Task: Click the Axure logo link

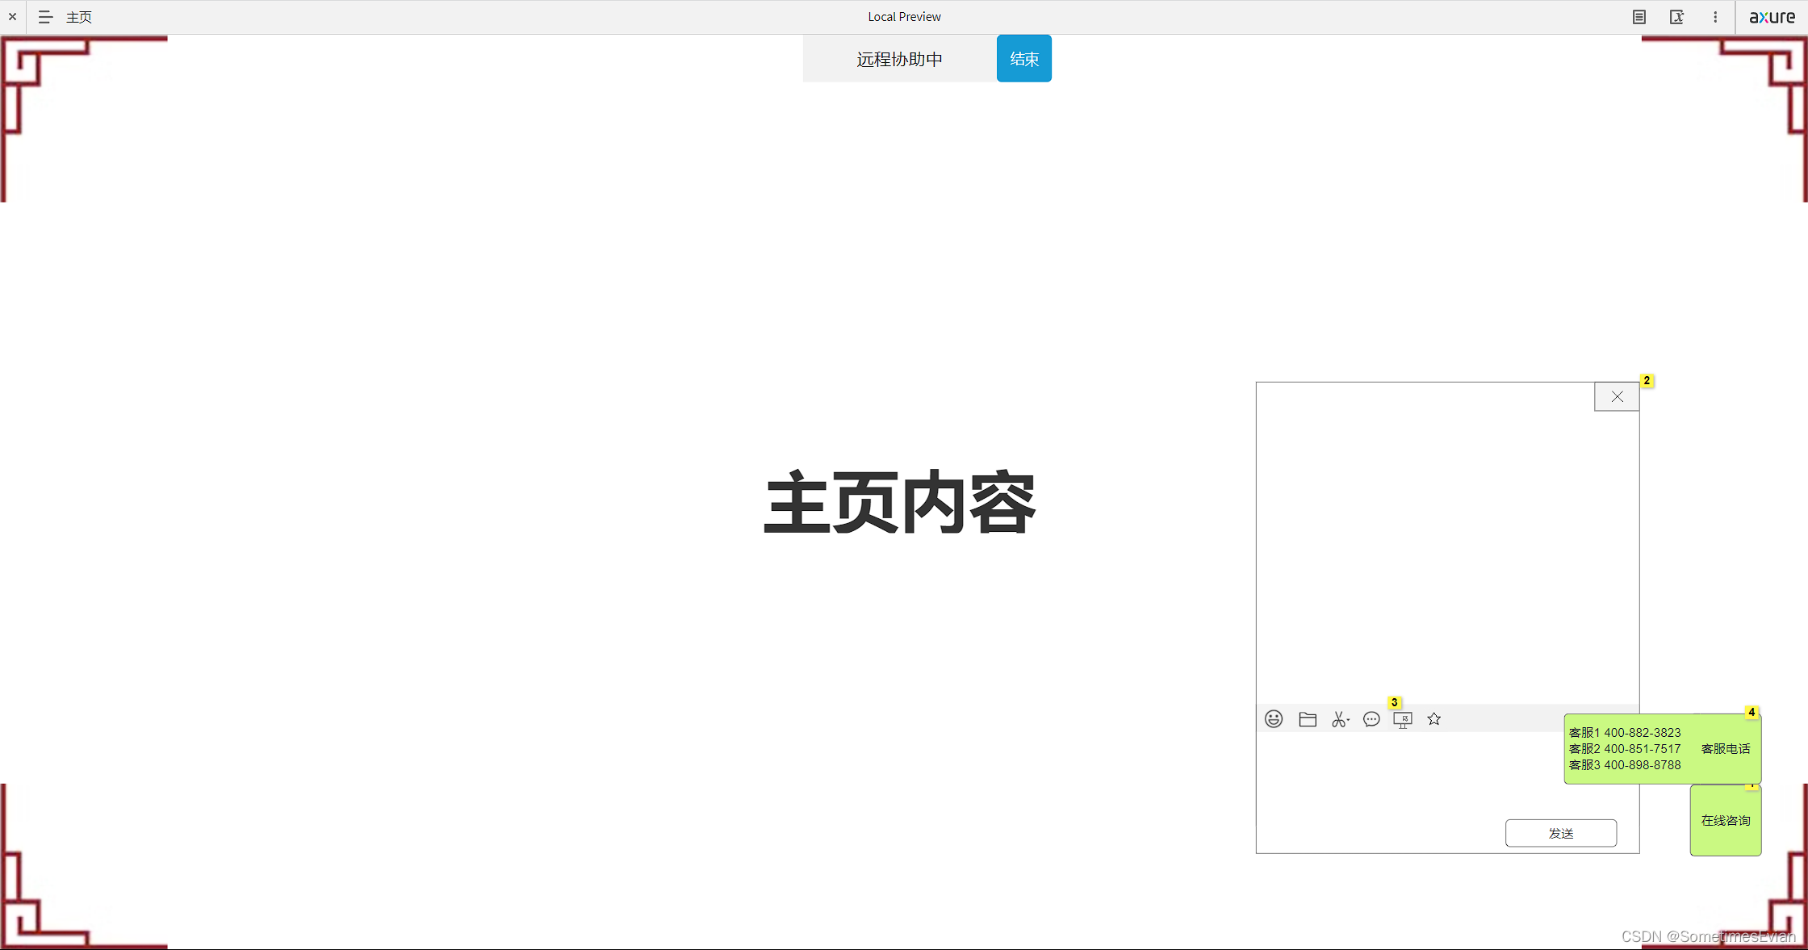Action: (1772, 17)
